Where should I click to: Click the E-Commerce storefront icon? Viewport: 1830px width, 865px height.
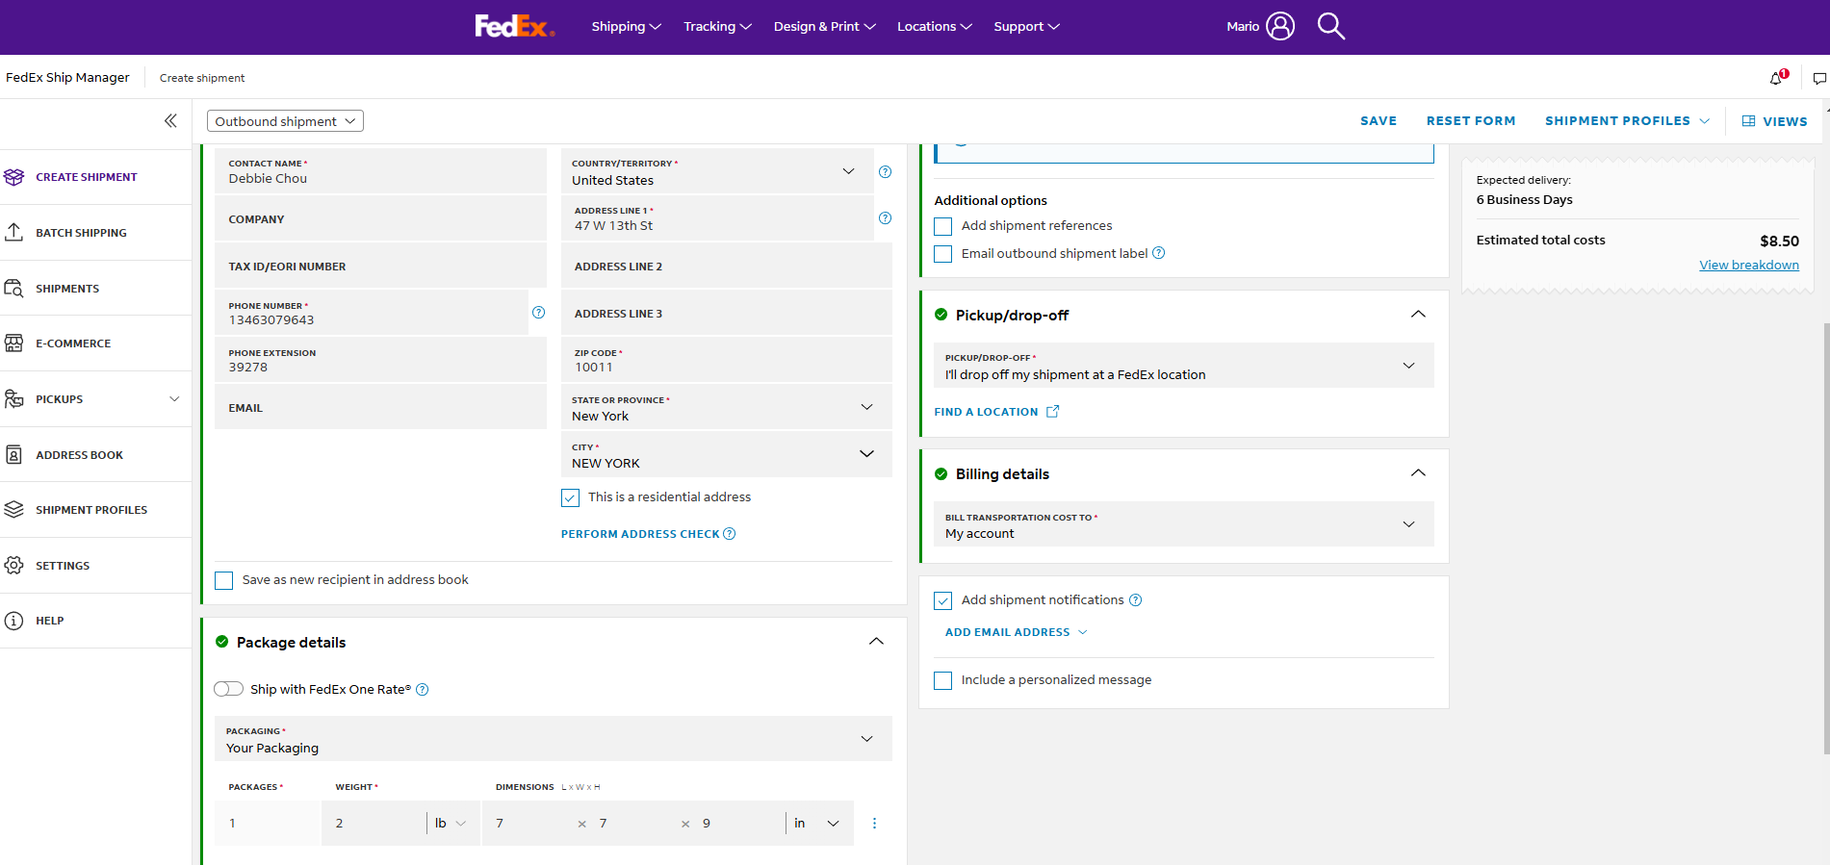click(13, 343)
